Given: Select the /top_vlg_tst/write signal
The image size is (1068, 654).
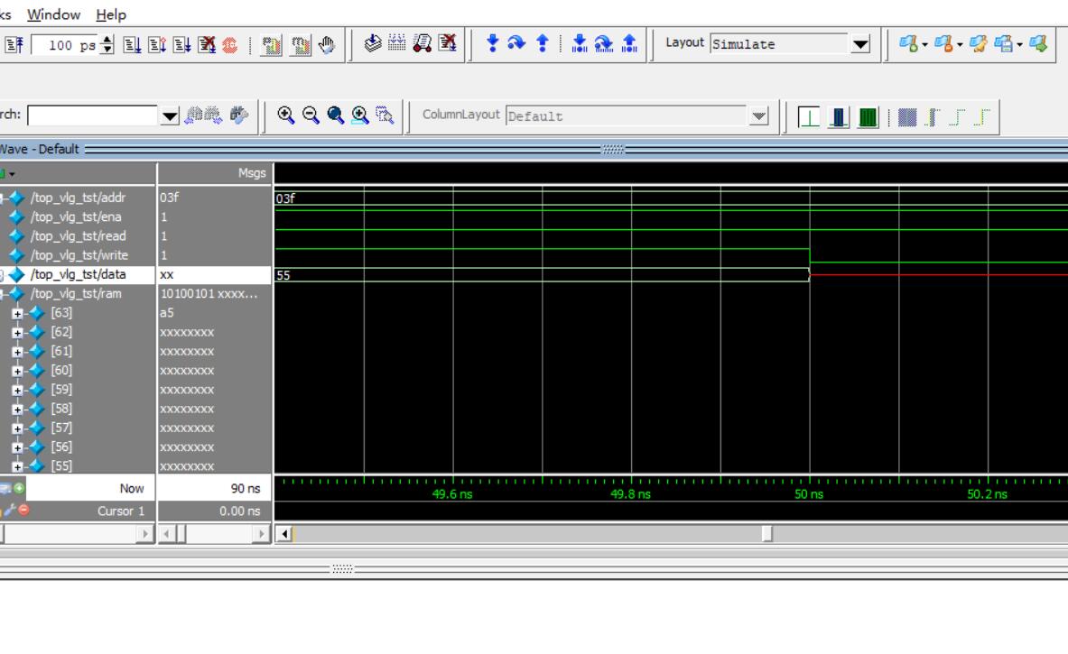Looking at the screenshot, I should point(78,255).
